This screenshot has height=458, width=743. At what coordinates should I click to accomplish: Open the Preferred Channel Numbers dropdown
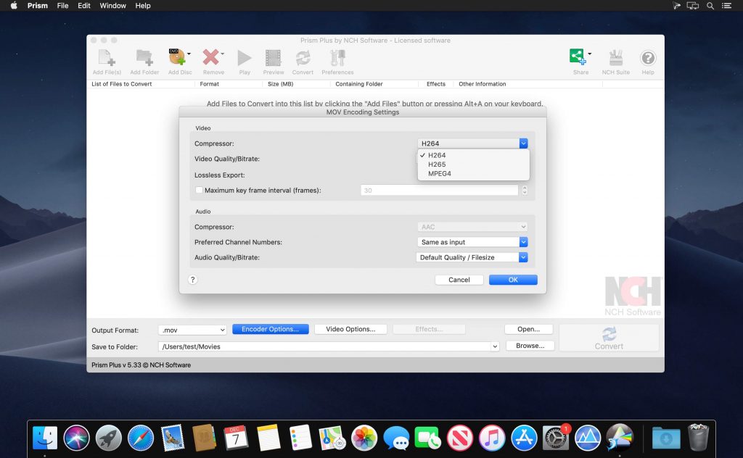[x=472, y=242]
